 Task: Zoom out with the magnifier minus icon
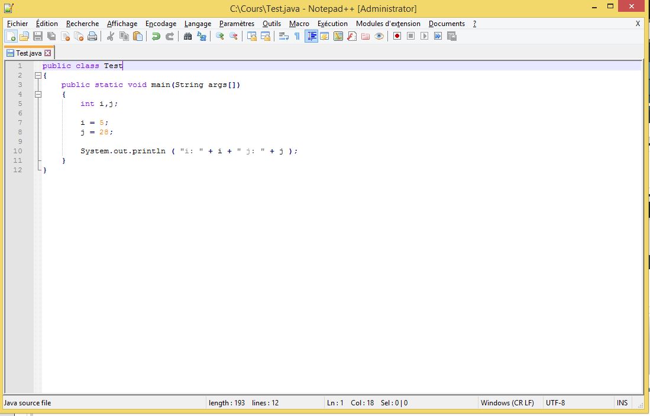[x=234, y=37]
